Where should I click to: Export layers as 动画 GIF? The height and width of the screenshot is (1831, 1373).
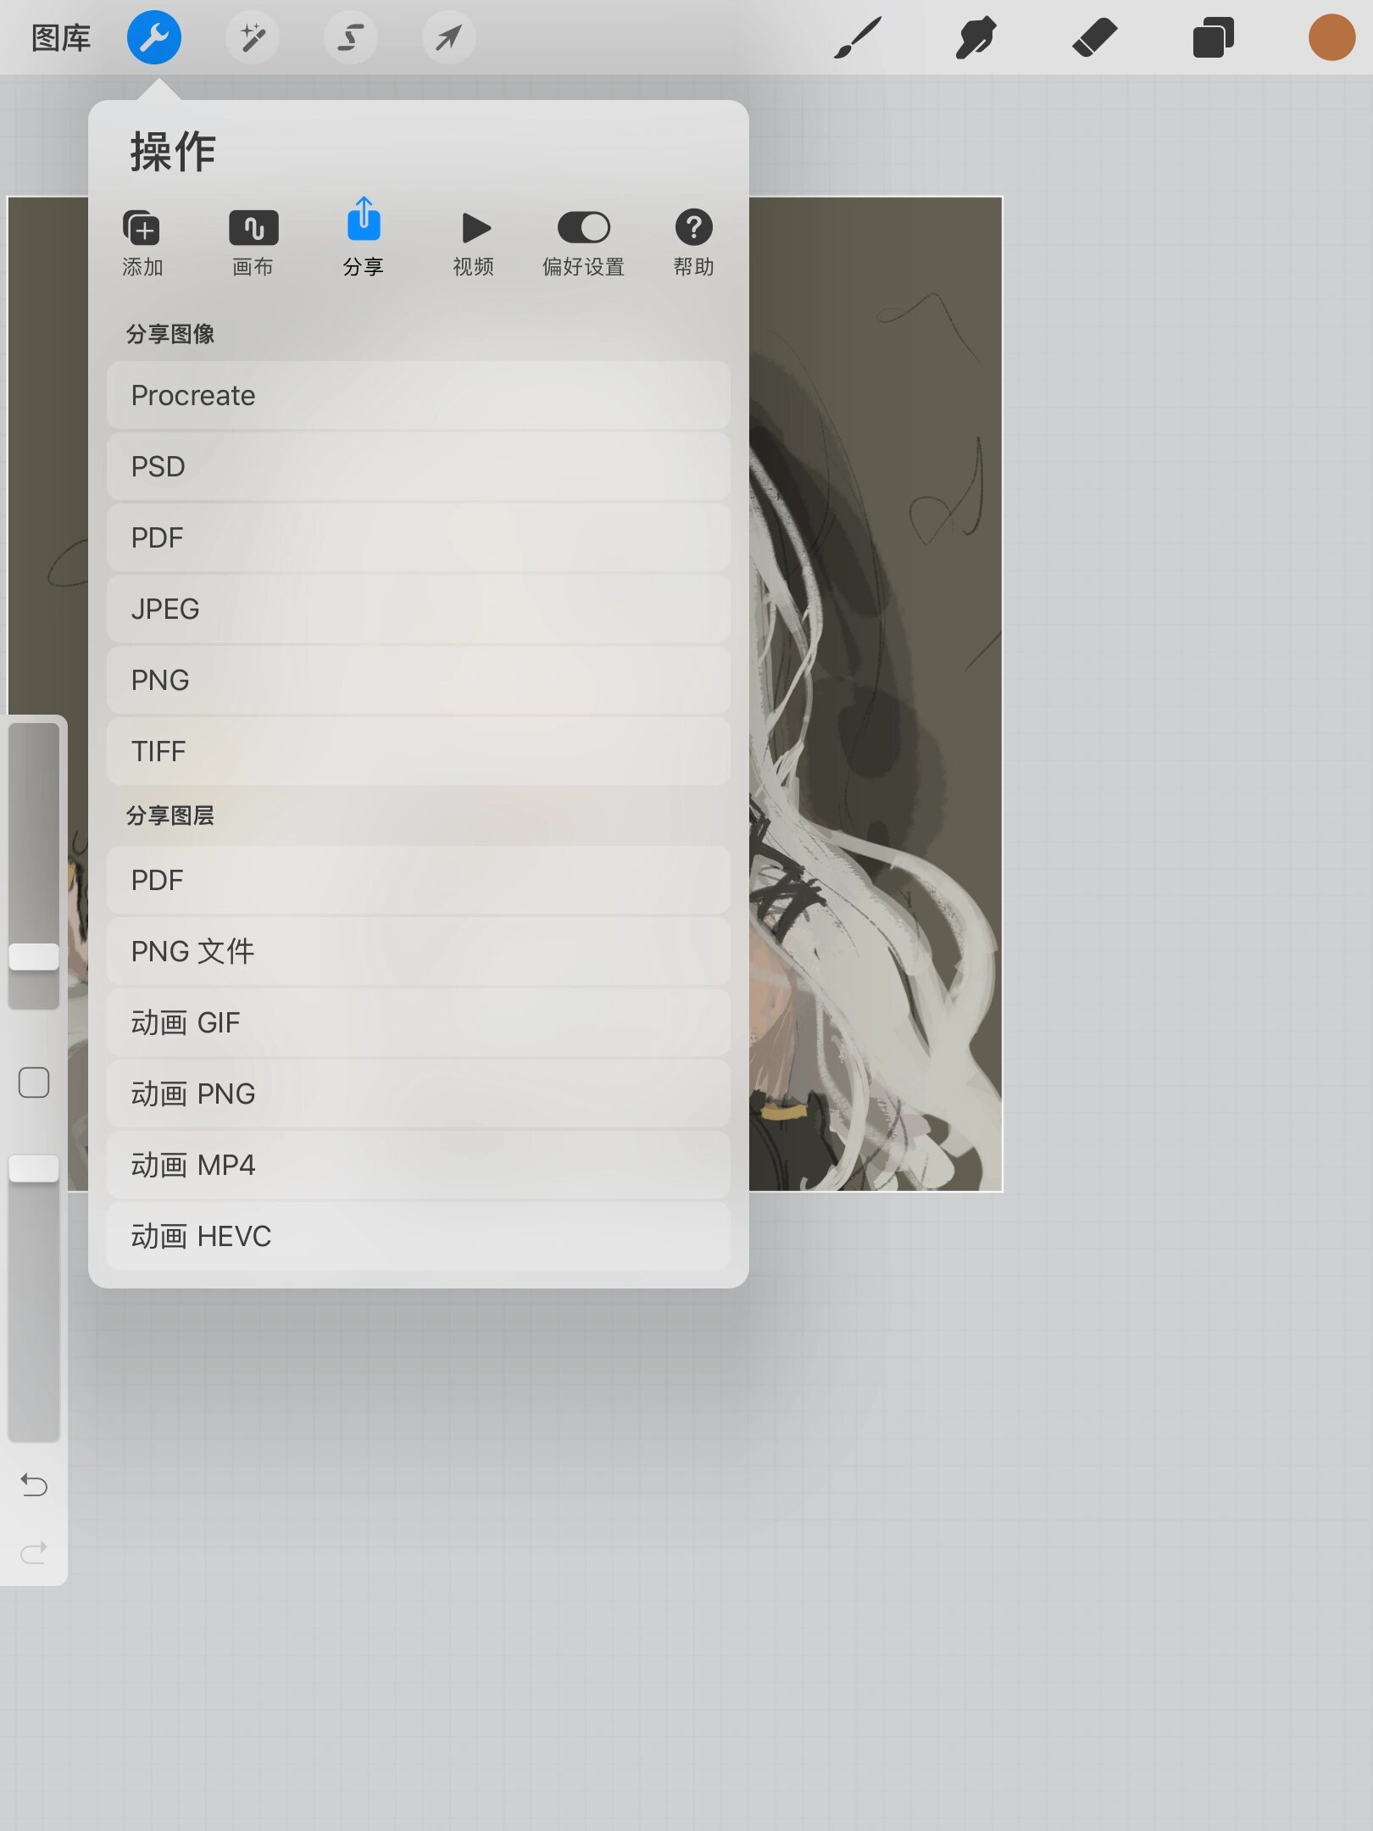point(418,1022)
